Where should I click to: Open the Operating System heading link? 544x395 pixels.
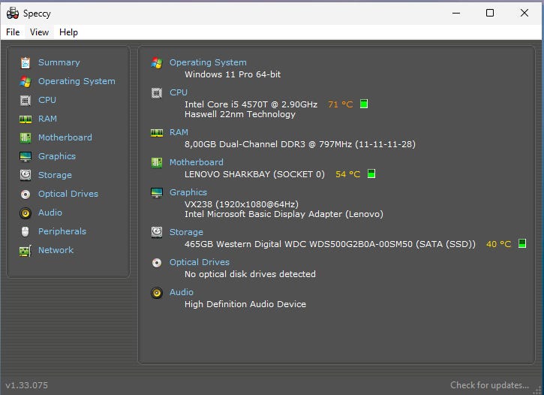tap(208, 62)
